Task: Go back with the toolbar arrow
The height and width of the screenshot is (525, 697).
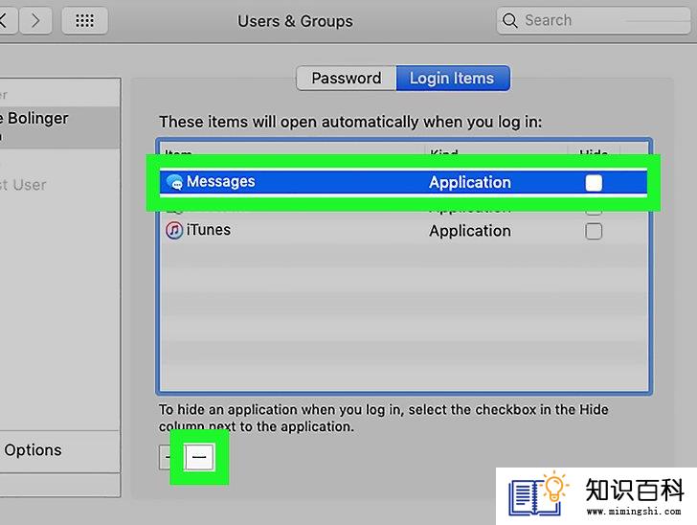Action: coord(8,20)
